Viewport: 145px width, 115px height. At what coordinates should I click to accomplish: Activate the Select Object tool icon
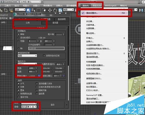pyautogui.click(x=28, y=10)
